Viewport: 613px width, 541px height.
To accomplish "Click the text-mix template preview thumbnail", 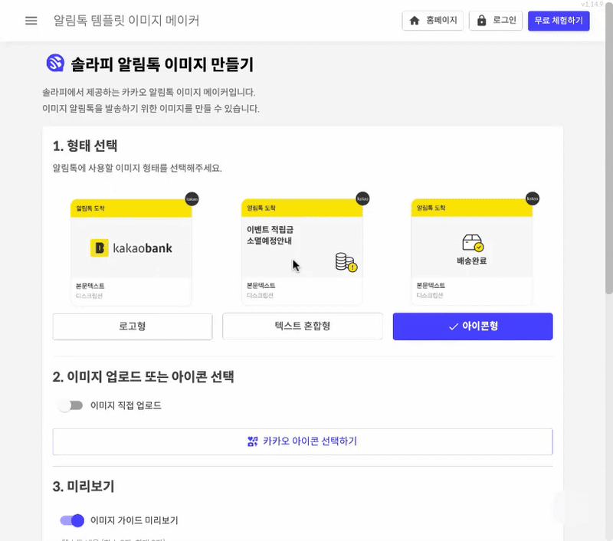I will pos(302,251).
